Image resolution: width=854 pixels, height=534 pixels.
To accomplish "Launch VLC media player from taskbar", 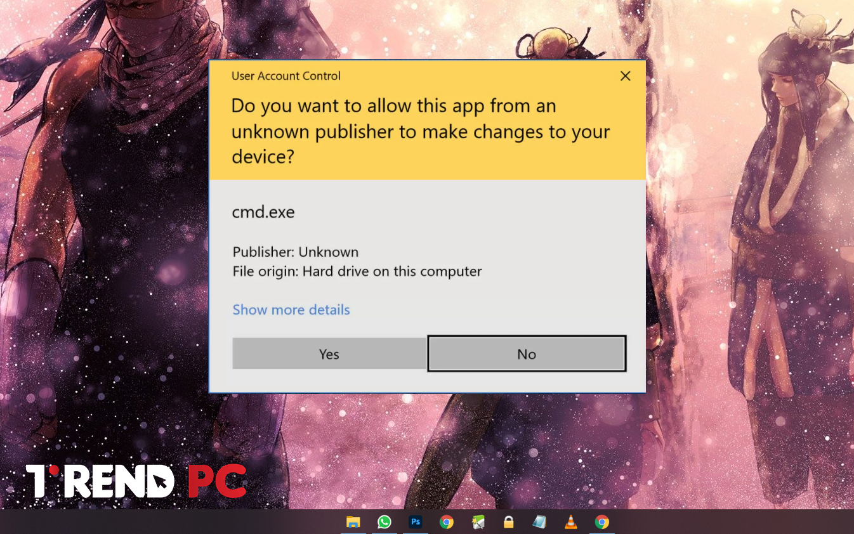I will [x=571, y=522].
